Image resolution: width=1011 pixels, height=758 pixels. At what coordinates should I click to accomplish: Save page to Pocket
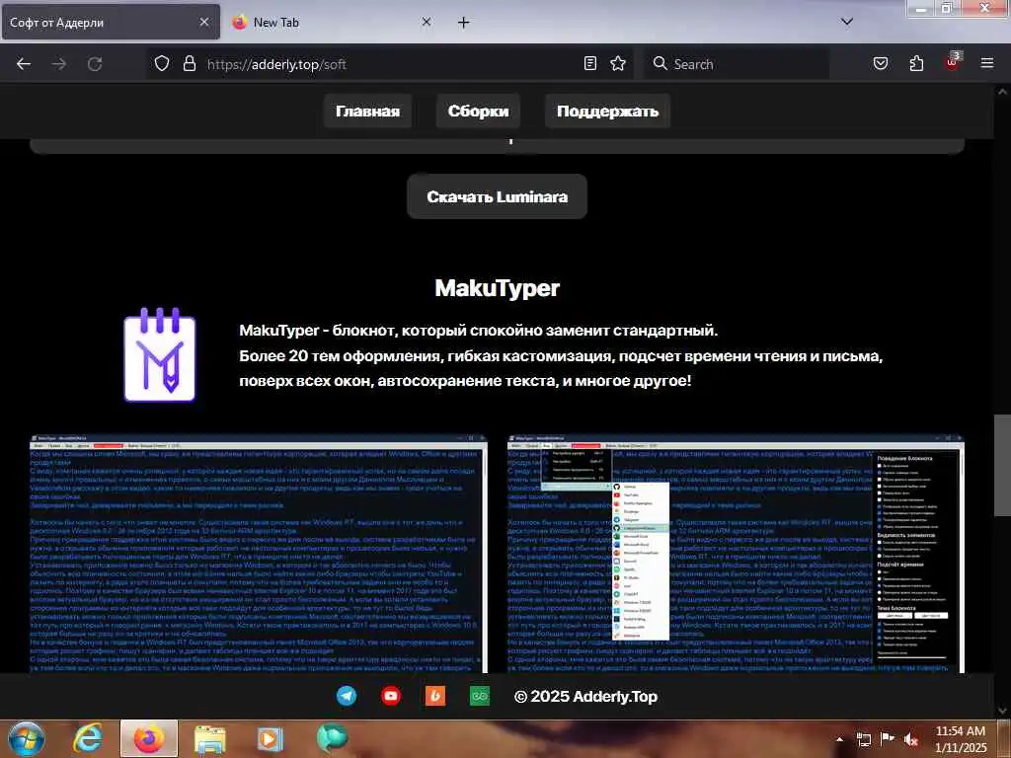[880, 63]
